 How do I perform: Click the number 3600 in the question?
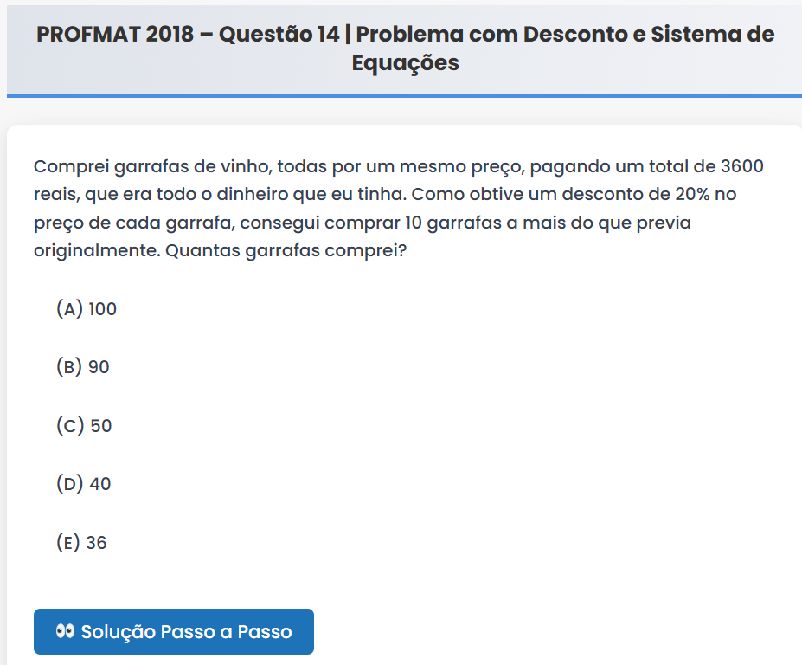coord(742,165)
